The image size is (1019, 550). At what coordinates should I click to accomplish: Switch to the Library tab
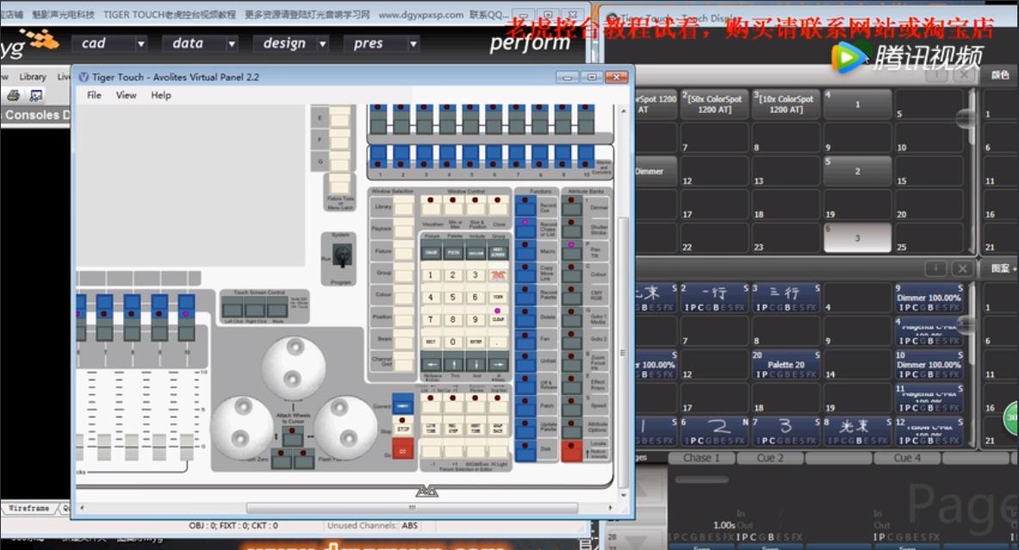33,76
